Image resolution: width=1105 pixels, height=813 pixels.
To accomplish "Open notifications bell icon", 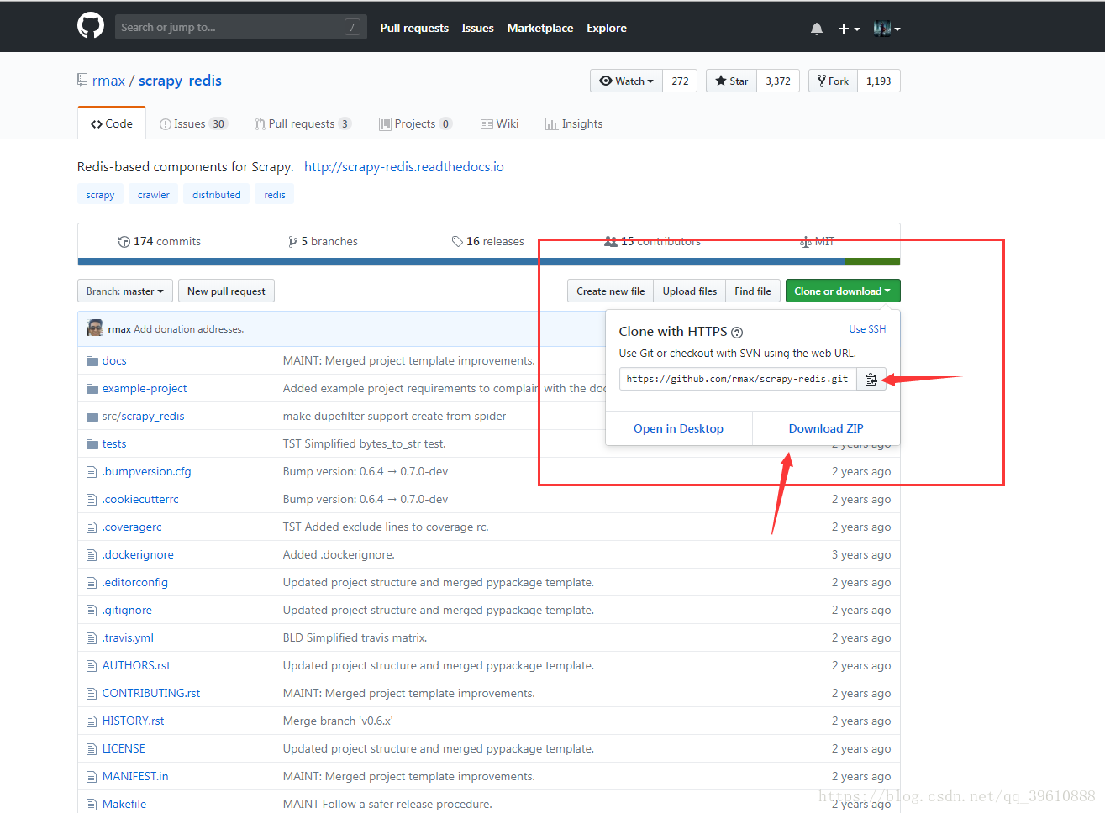I will pyautogui.click(x=817, y=29).
